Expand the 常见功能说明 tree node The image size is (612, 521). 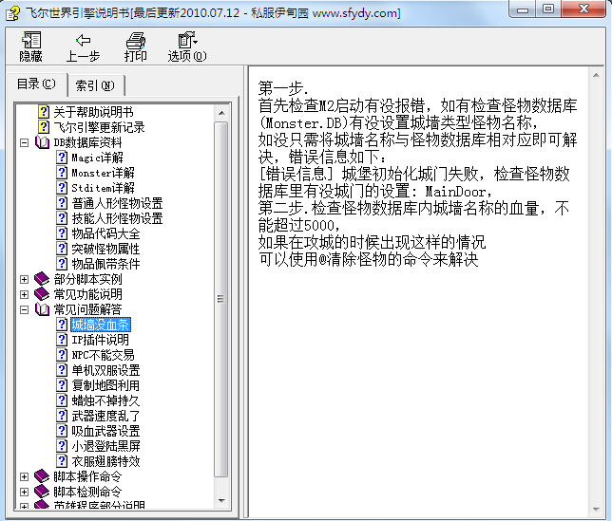click(25, 294)
